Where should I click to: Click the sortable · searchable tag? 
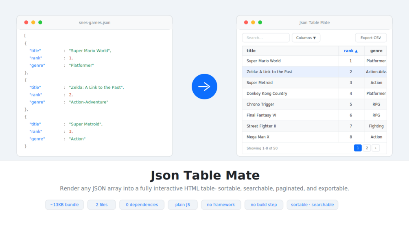(313, 205)
